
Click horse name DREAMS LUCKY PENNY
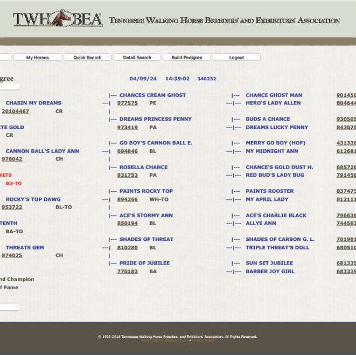point(277,127)
